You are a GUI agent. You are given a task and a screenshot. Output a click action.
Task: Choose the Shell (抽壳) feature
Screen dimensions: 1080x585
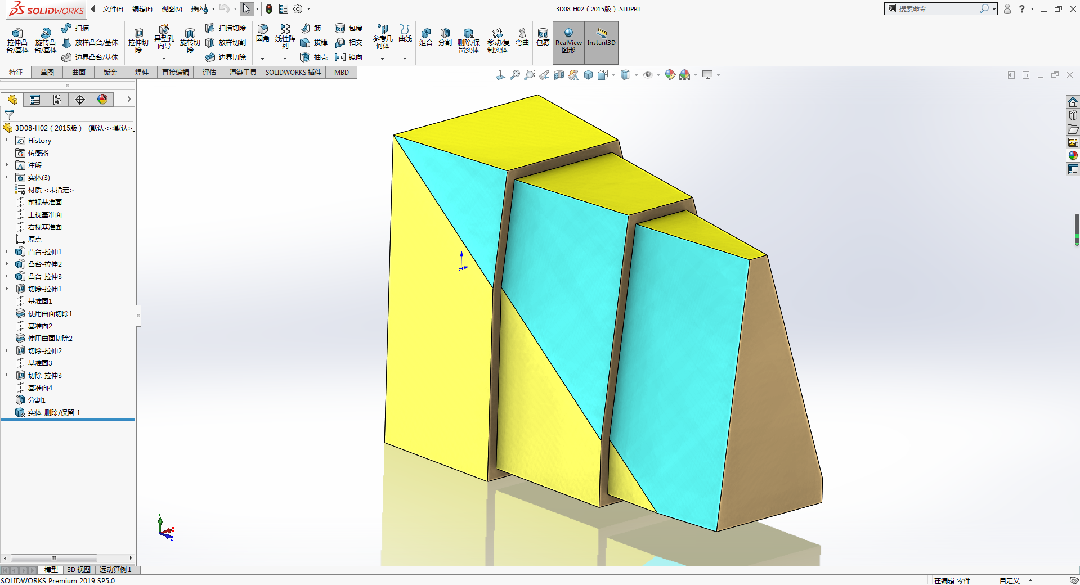click(x=314, y=57)
